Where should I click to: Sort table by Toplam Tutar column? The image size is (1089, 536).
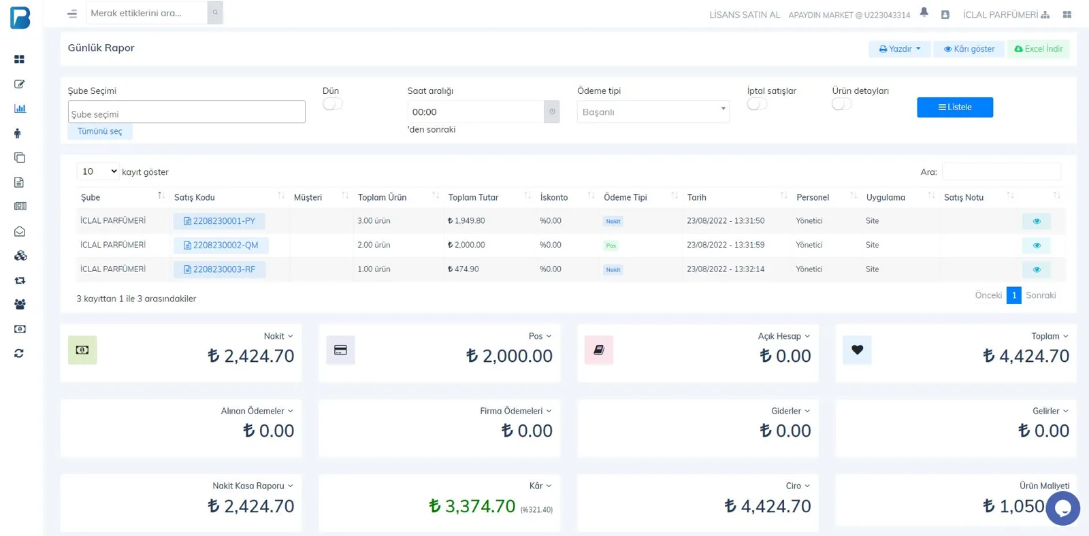point(489,197)
